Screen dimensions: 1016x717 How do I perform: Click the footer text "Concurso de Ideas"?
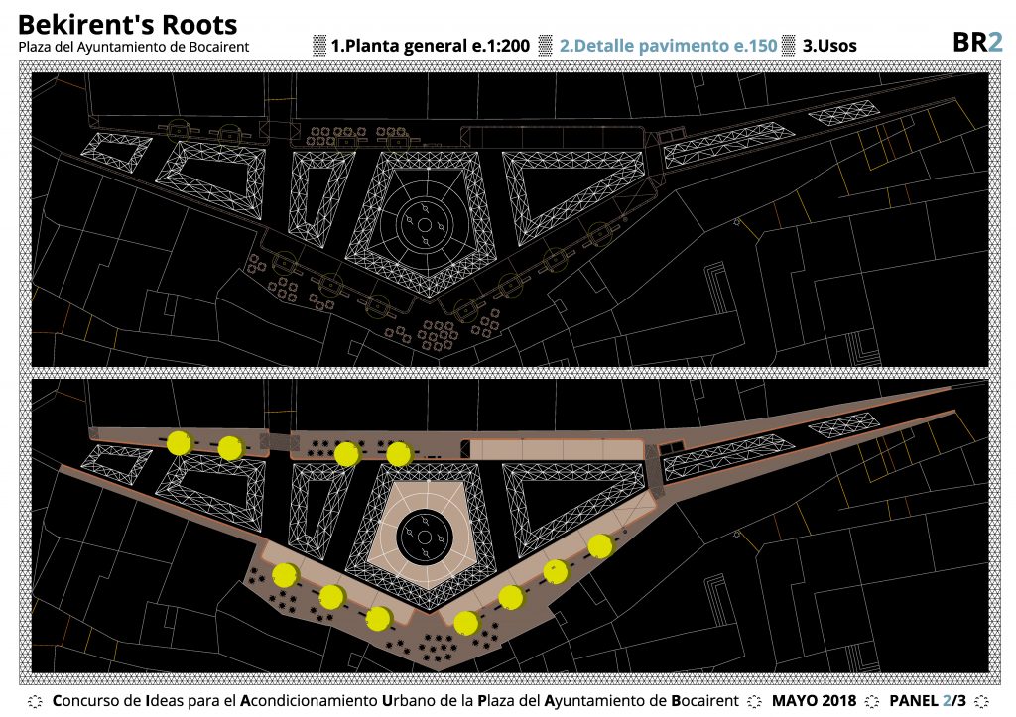[118, 701]
